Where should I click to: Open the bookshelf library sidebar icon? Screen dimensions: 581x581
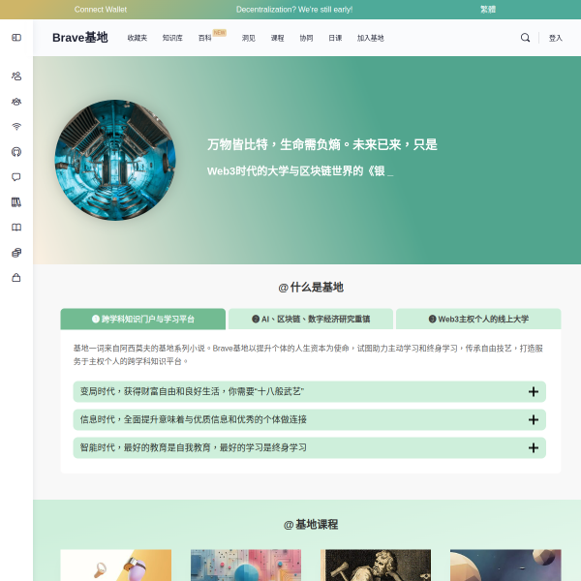tap(16, 202)
